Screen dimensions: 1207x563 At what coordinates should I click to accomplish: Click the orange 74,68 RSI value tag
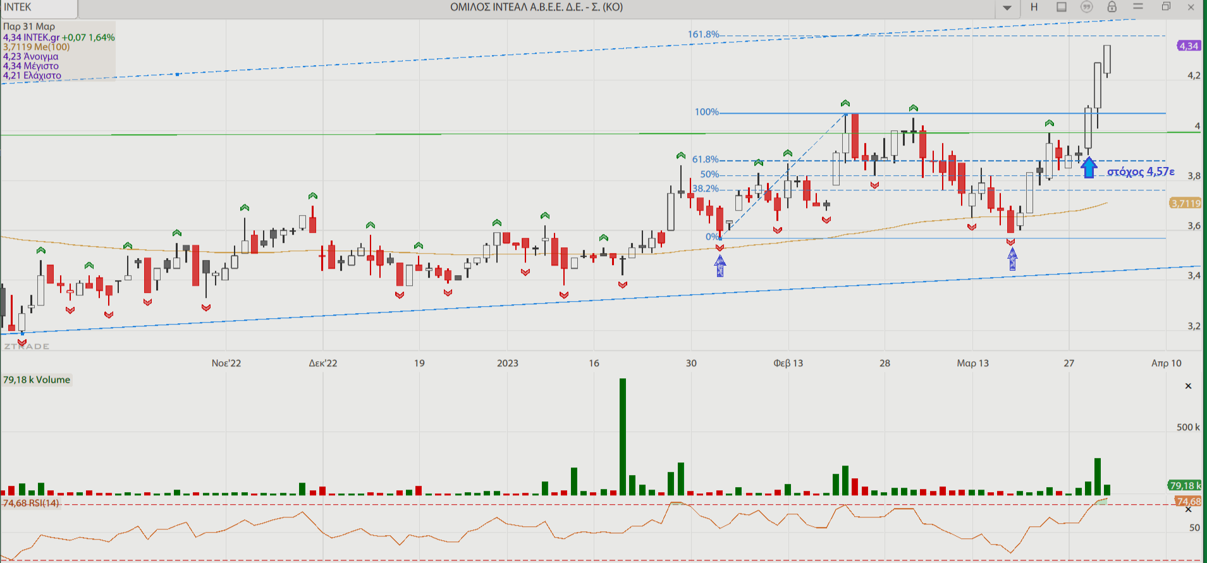(x=1188, y=501)
